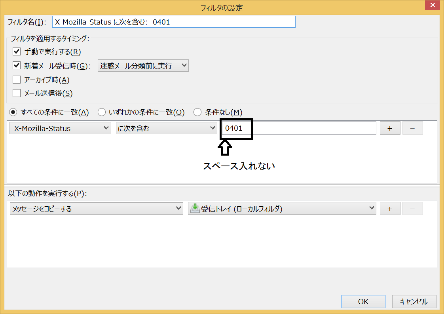Open the 受信トレイ (ローカルフォルダ) destination dropdown
This screenshot has height=314, width=444.
[x=282, y=209]
